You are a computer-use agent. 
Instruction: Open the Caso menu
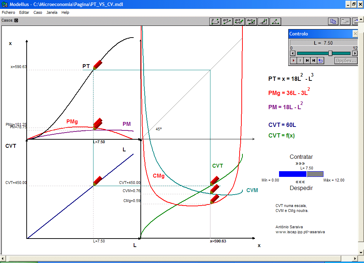(38, 12)
